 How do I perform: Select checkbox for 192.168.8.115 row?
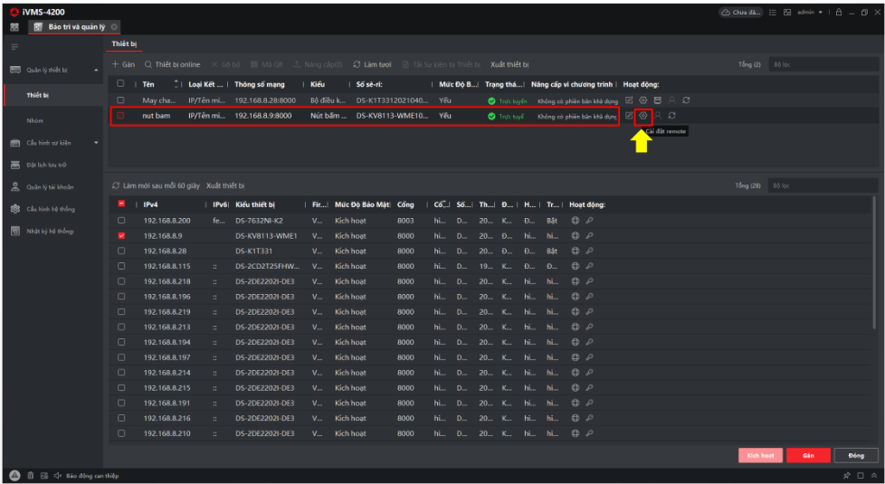tap(121, 266)
